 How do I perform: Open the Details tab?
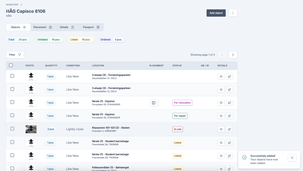tap(67, 27)
